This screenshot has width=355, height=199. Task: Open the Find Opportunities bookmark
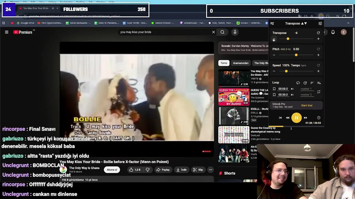50,23
